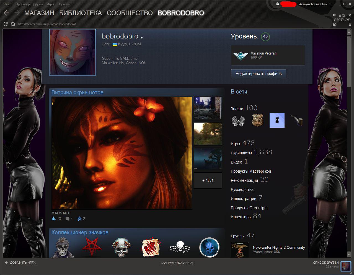Image resolution: width=354 pixels, height=275 pixels.
Task: Open the Друзья menu
Action: coord(38,4)
